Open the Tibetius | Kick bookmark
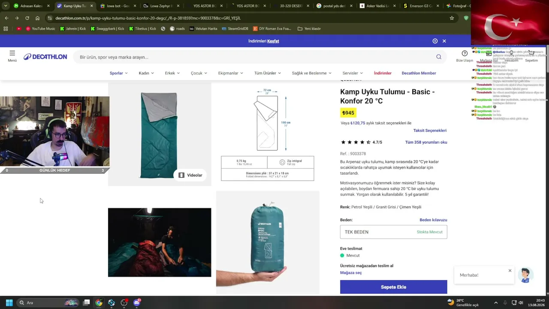The width and height of the screenshot is (549, 309). point(142,29)
